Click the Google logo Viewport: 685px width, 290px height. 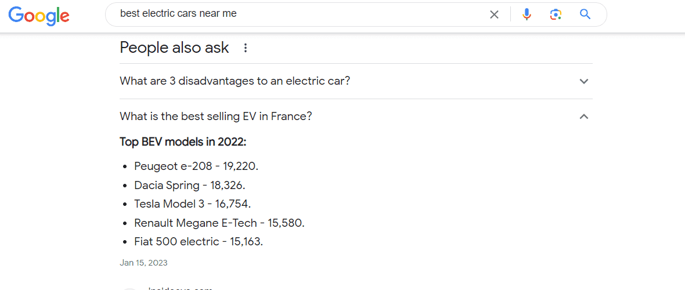click(39, 15)
